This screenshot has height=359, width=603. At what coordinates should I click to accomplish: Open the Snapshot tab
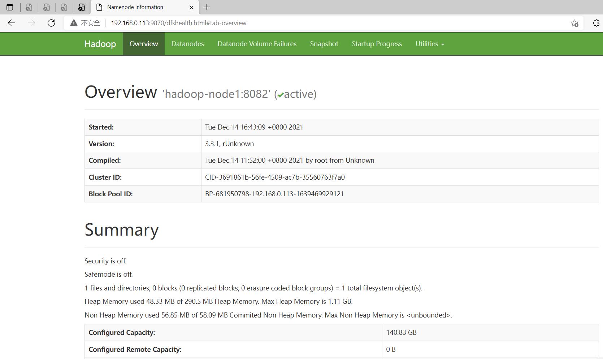point(324,44)
